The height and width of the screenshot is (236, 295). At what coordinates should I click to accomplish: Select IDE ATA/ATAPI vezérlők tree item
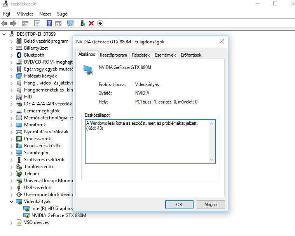[x=48, y=104]
